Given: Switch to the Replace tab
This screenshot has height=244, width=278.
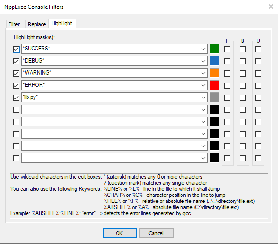Looking at the screenshot, I should tap(37, 24).
